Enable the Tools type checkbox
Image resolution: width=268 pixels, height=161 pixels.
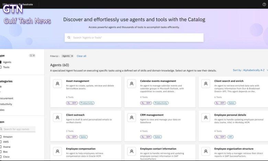1,67
